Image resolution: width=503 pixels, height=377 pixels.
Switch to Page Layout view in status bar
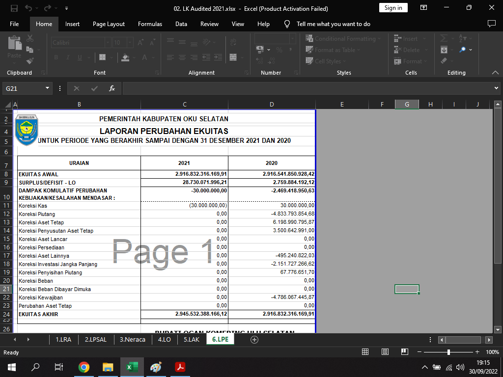pyautogui.click(x=385, y=352)
